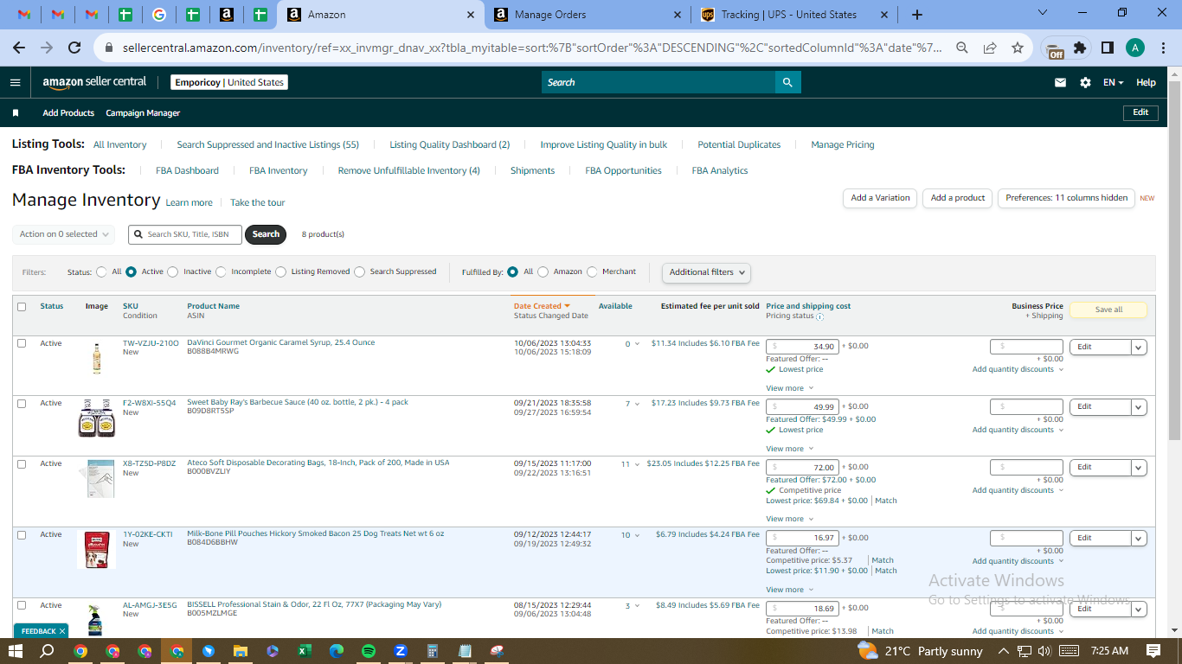Follow the Take the tour link

pos(258,203)
